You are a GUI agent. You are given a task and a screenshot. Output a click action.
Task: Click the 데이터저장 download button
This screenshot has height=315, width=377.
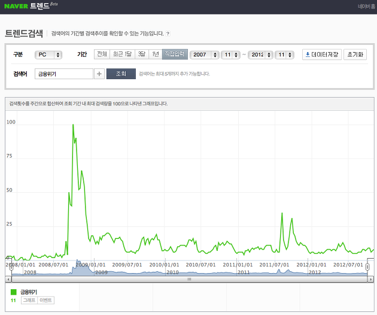[322, 54]
